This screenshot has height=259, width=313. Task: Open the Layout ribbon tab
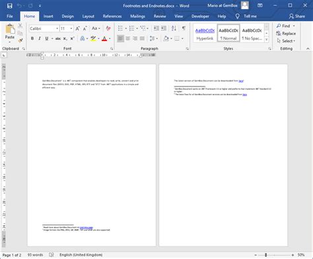tap(88, 17)
